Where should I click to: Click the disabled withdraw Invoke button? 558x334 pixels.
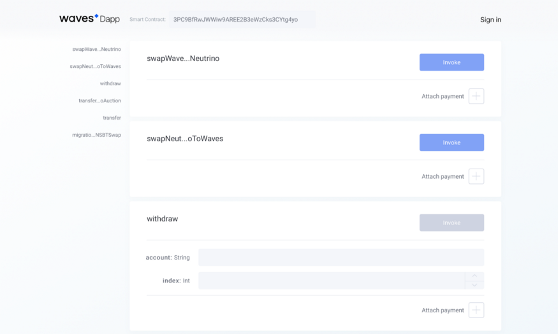[x=452, y=223]
